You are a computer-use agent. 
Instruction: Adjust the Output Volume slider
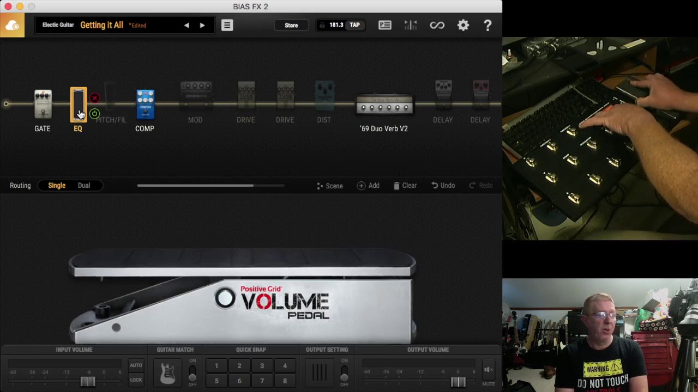coord(458,382)
